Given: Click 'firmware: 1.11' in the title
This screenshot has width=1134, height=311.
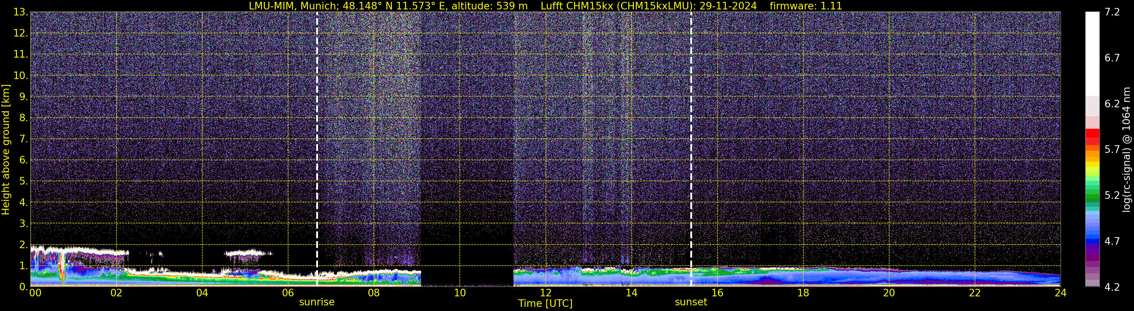Looking at the screenshot, I should pos(805,6).
